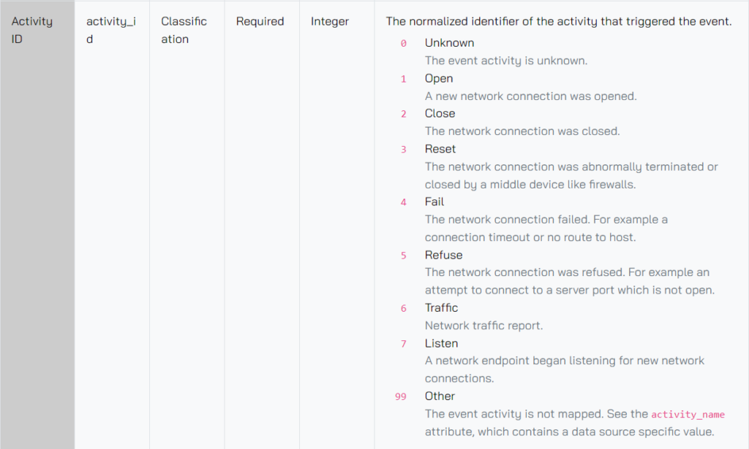Image resolution: width=749 pixels, height=449 pixels.
Task: Select the Close activity label
Action: (x=440, y=113)
